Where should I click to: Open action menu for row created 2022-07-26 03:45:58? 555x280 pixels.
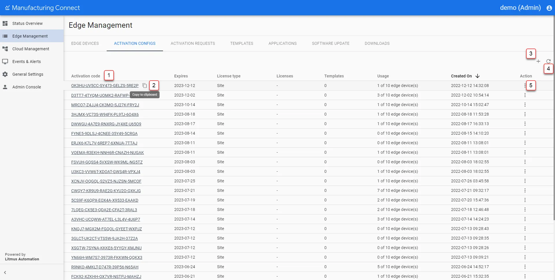(x=525, y=181)
